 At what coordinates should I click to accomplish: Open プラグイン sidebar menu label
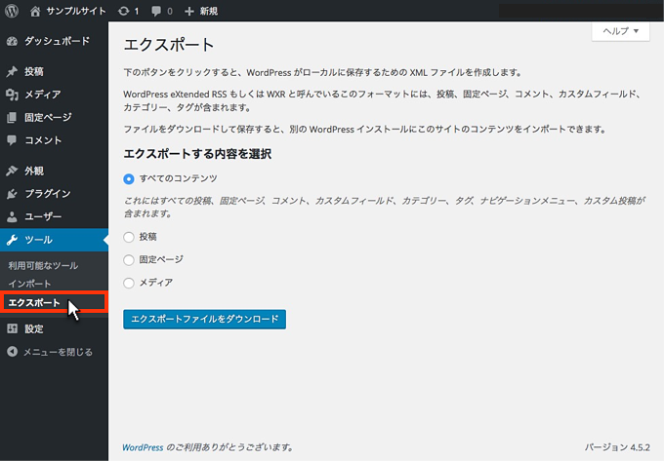click(x=48, y=194)
